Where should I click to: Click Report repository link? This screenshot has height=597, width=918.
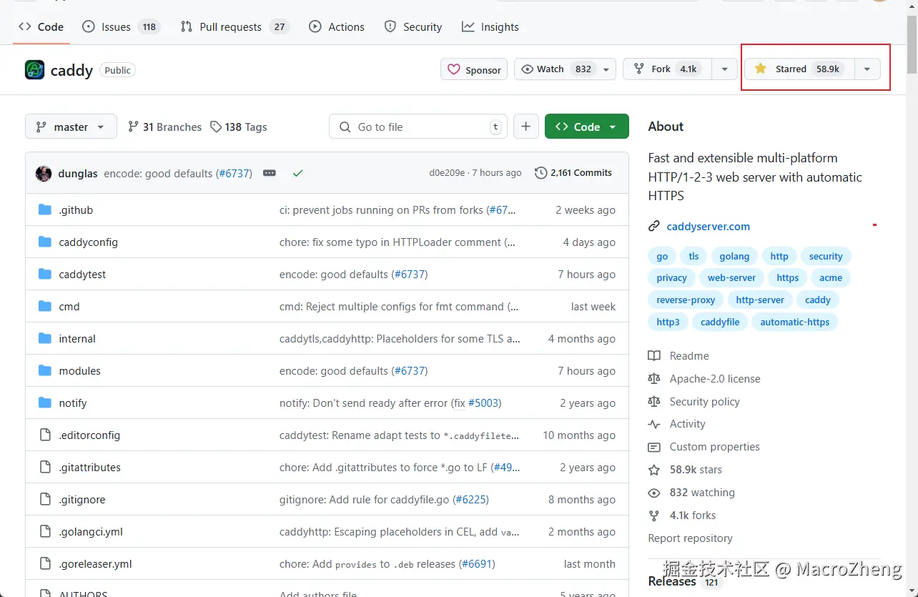click(690, 538)
